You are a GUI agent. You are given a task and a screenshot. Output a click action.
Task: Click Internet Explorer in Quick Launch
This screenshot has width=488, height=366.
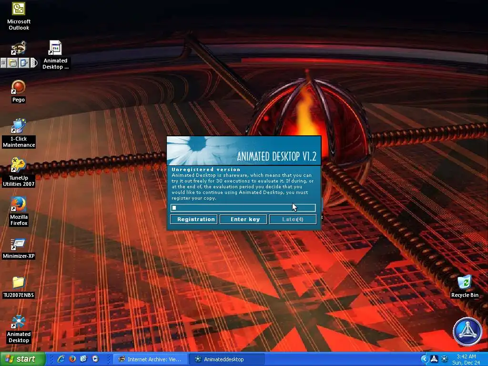pyautogui.click(x=61, y=359)
